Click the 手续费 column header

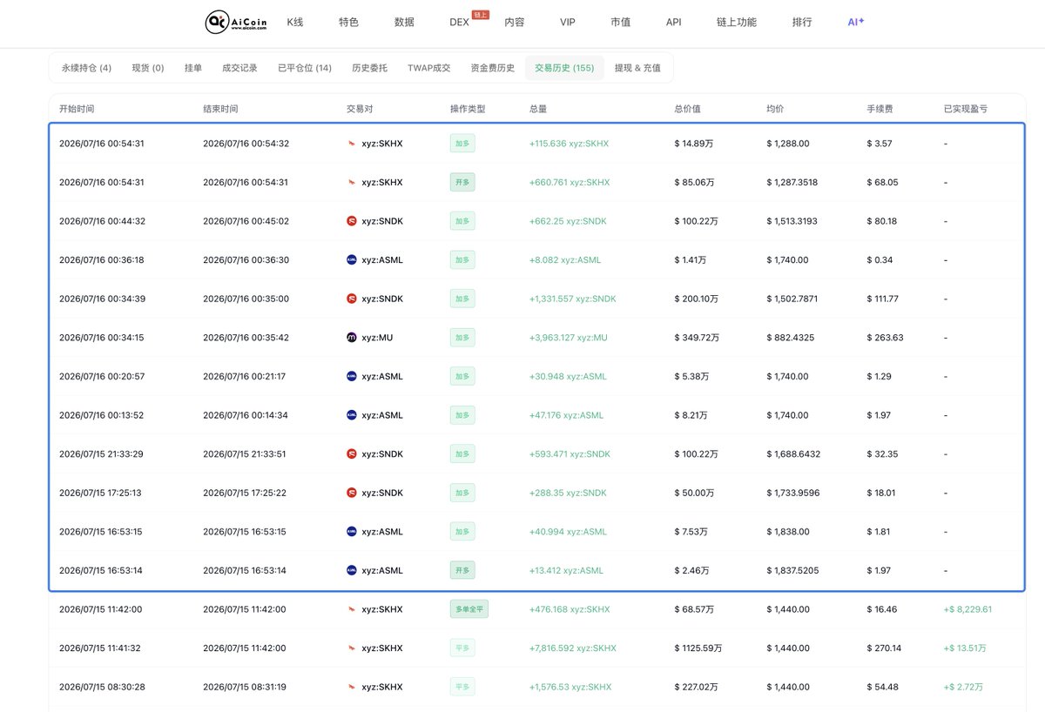pos(880,109)
